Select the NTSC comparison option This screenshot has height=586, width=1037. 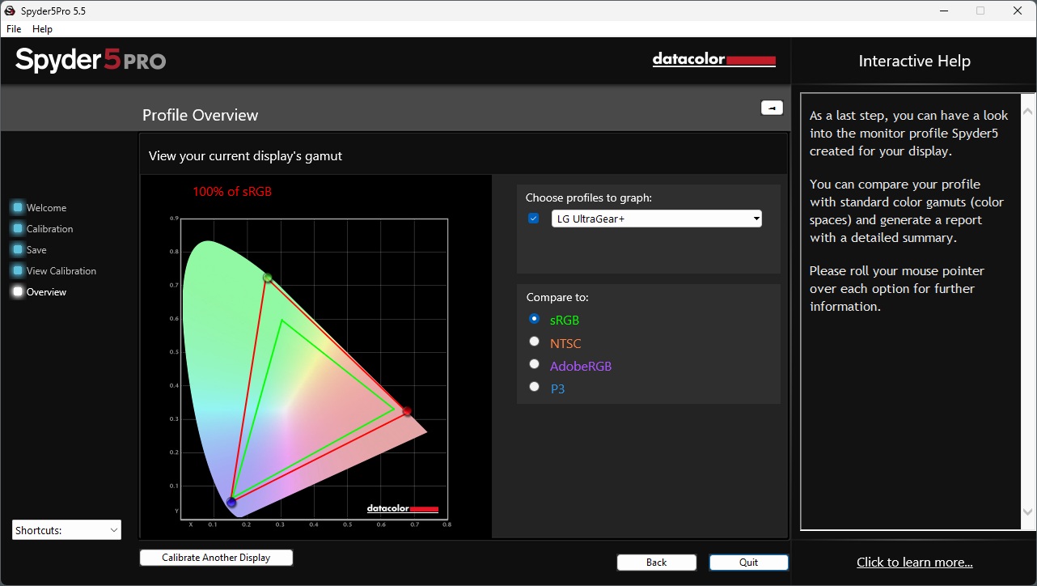click(534, 342)
